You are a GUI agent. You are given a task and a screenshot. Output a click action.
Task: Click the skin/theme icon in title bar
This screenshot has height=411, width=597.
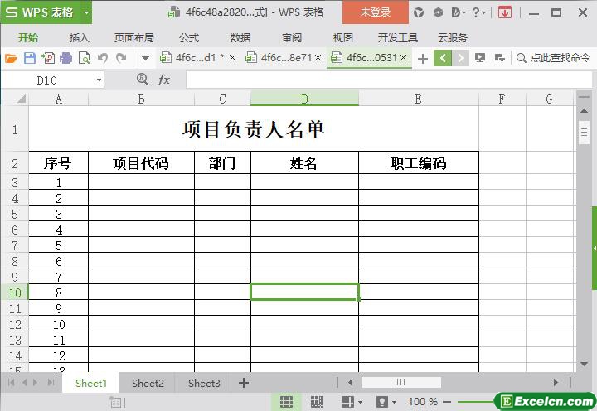[419, 13]
